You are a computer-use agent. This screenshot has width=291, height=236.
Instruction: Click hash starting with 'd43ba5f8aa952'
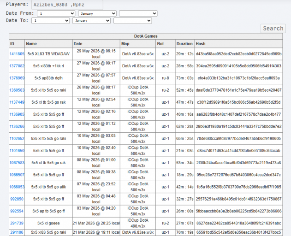(238, 54)
